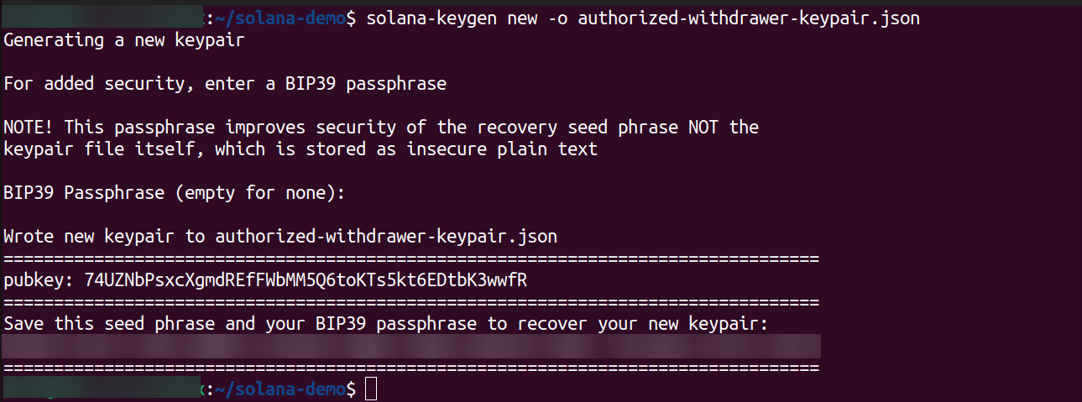This screenshot has width=1082, height=402.
Task: Click the blurred username in the top prompt
Action: 102,18
